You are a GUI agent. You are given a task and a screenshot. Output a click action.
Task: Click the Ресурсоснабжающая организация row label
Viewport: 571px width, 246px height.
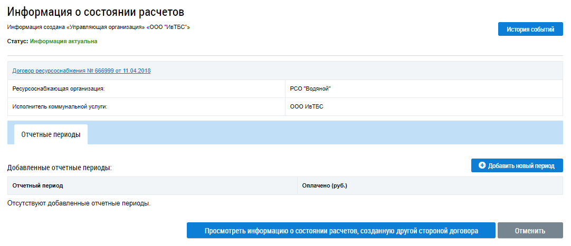59,89
